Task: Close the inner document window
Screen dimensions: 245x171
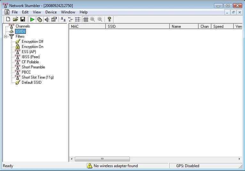Action: (x=240, y=12)
